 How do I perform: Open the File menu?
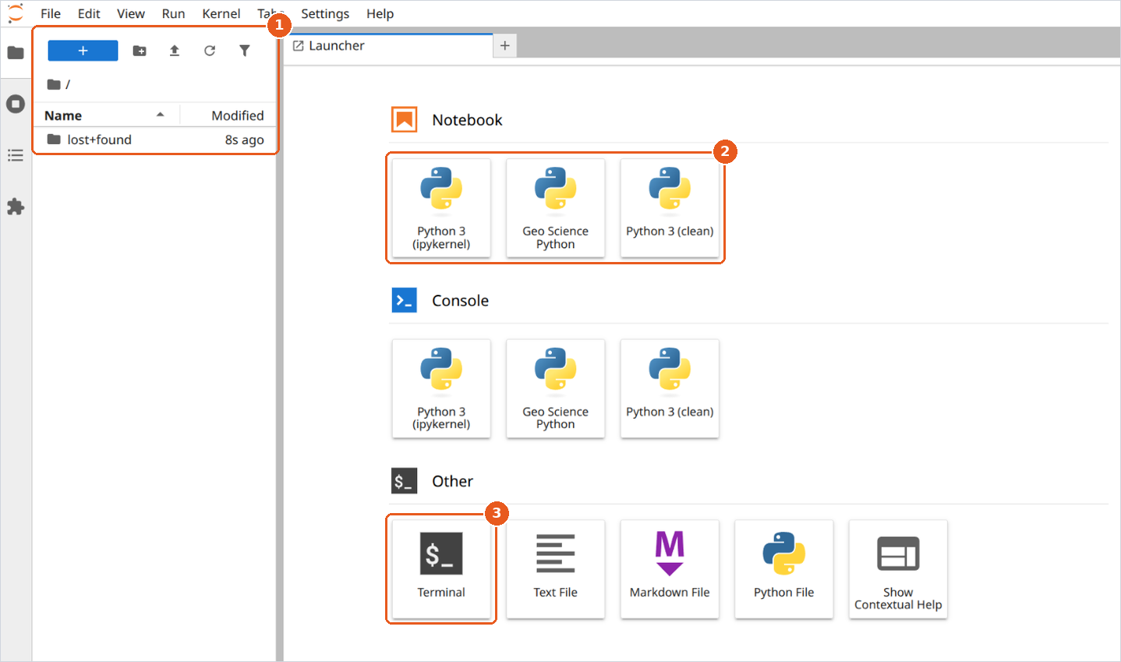(51, 13)
